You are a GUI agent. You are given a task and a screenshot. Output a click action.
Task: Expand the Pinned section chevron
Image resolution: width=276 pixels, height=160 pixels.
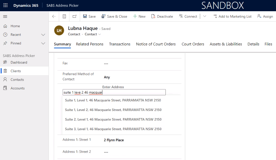pyautogui.click(x=43, y=43)
